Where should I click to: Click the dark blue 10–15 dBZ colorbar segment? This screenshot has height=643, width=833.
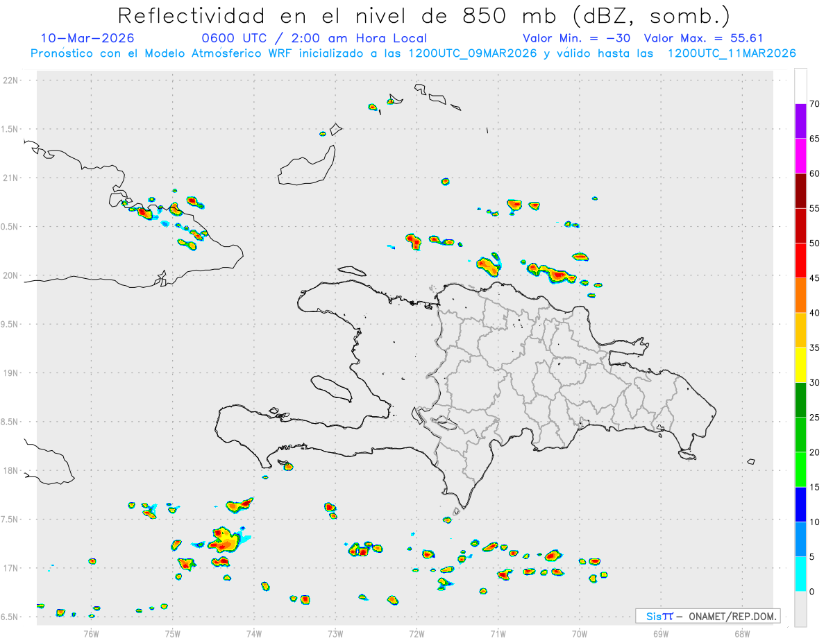[x=800, y=504]
